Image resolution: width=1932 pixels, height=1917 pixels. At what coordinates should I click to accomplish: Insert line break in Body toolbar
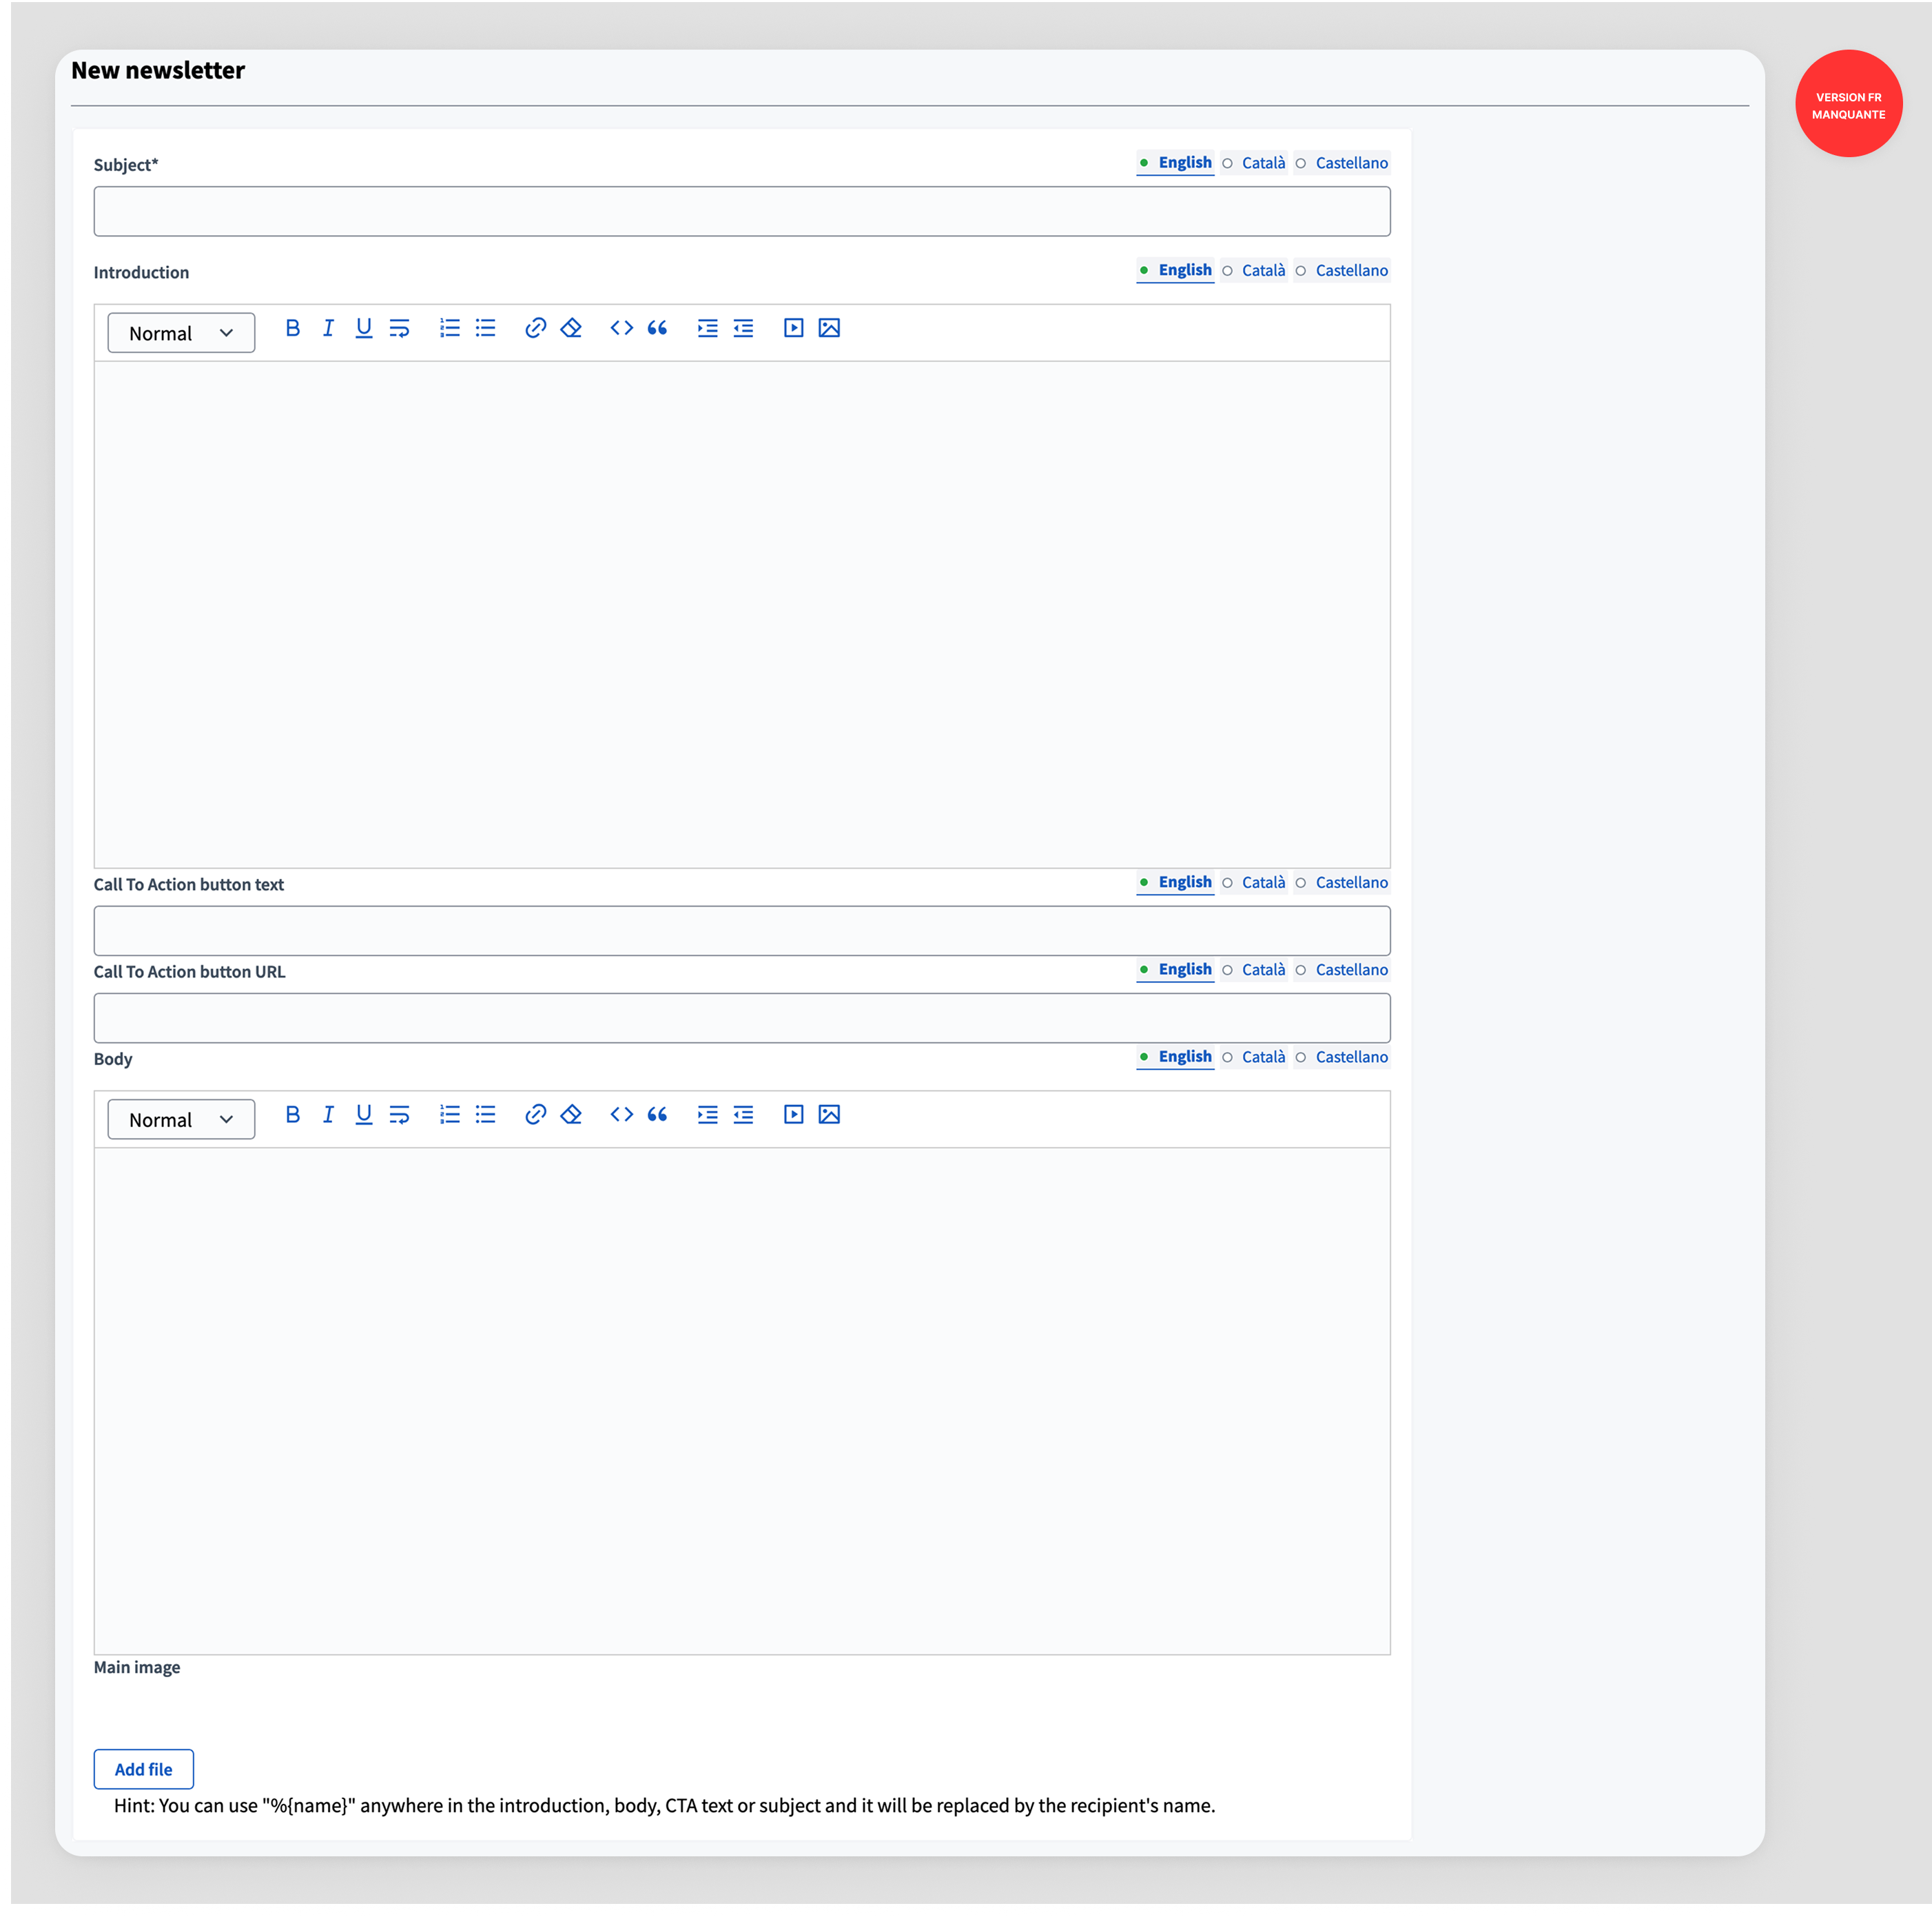(399, 1115)
